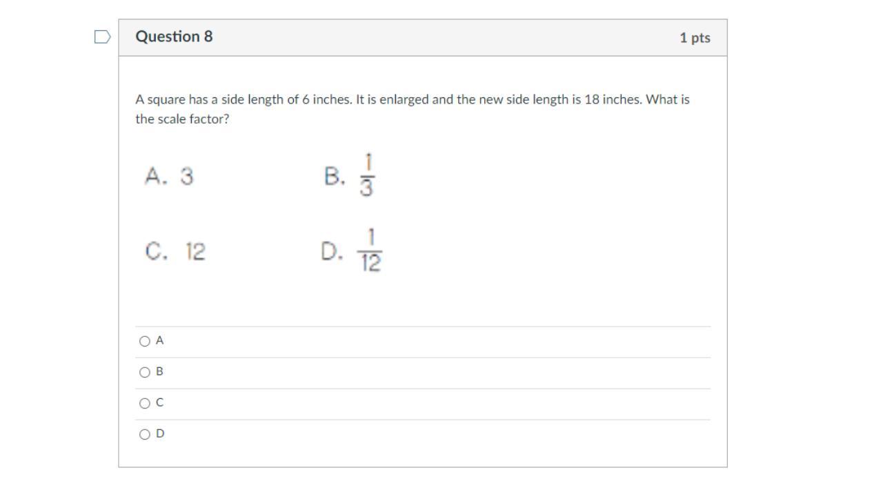
Task: Flag Question 8 for review
Action: coord(102,37)
